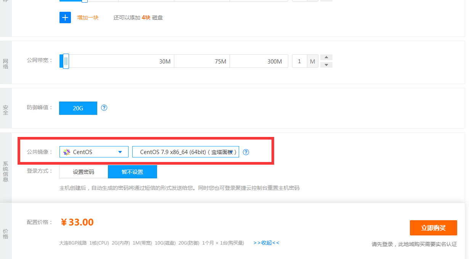The height and width of the screenshot is (259, 469).
Task: Click the 公共镜像 label
Action: pyautogui.click(x=40, y=152)
